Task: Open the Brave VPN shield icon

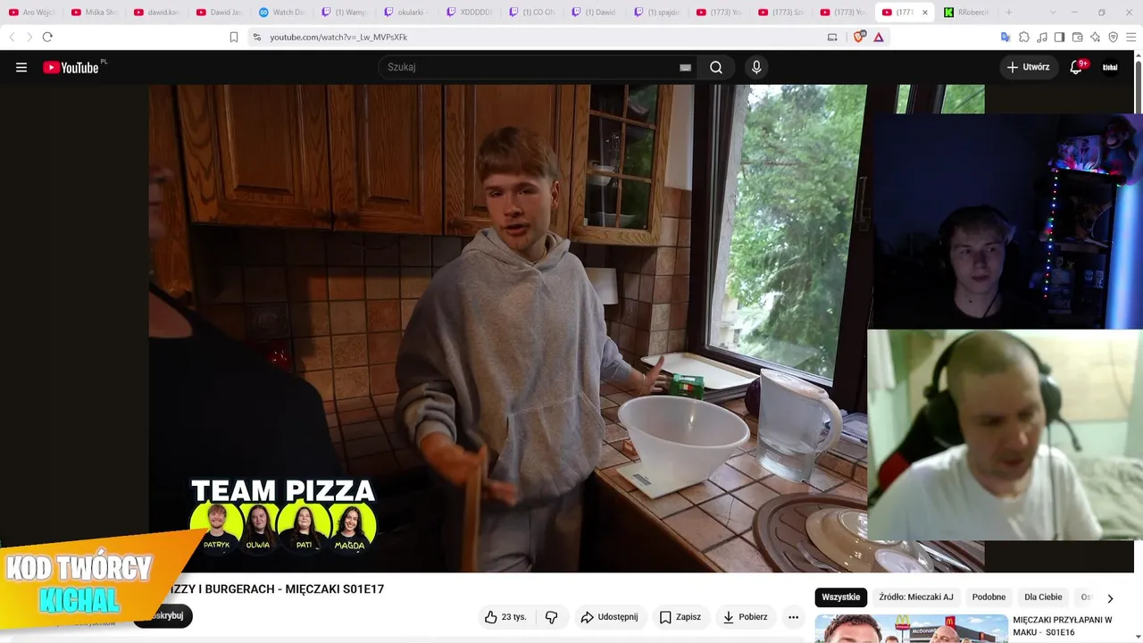Action: point(1113,37)
